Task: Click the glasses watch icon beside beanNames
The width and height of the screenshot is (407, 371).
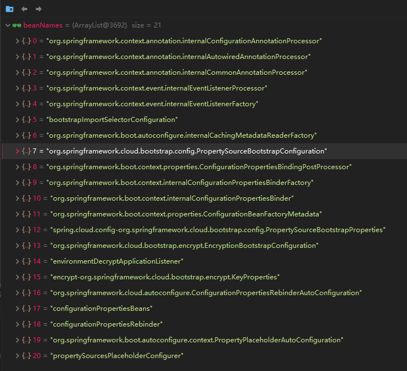Action: click(x=17, y=25)
